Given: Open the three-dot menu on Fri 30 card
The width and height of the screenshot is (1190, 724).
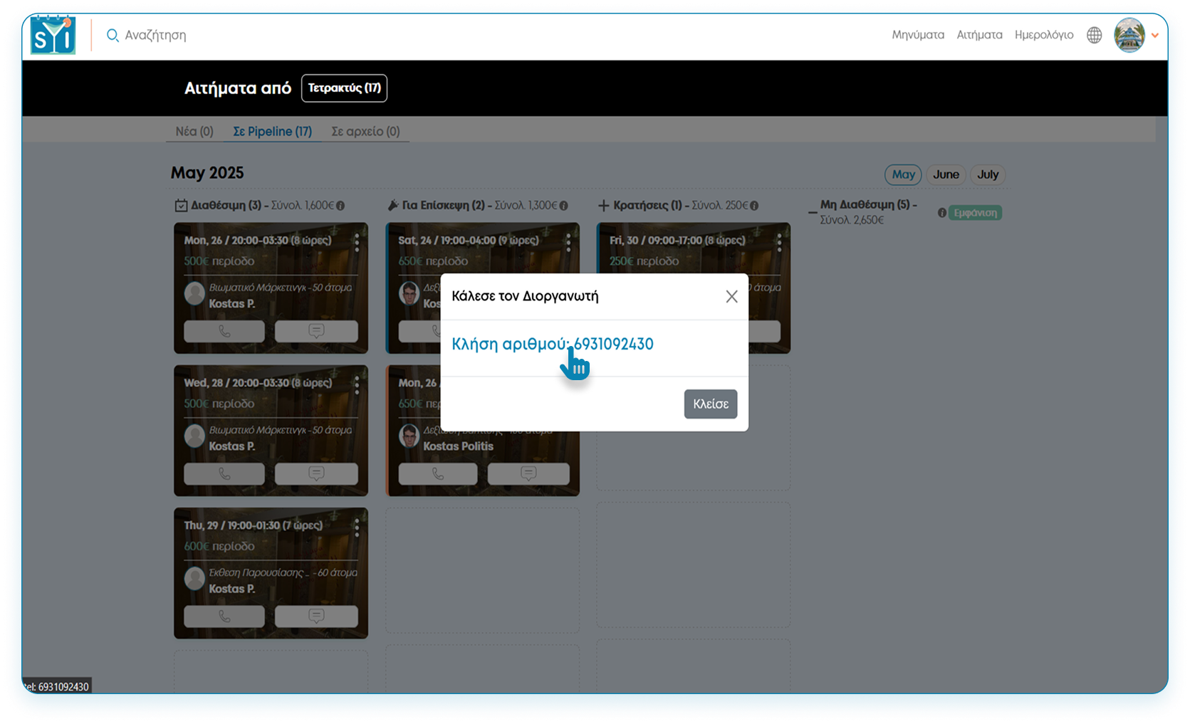Looking at the screenshot, I should tap(780, 242).
